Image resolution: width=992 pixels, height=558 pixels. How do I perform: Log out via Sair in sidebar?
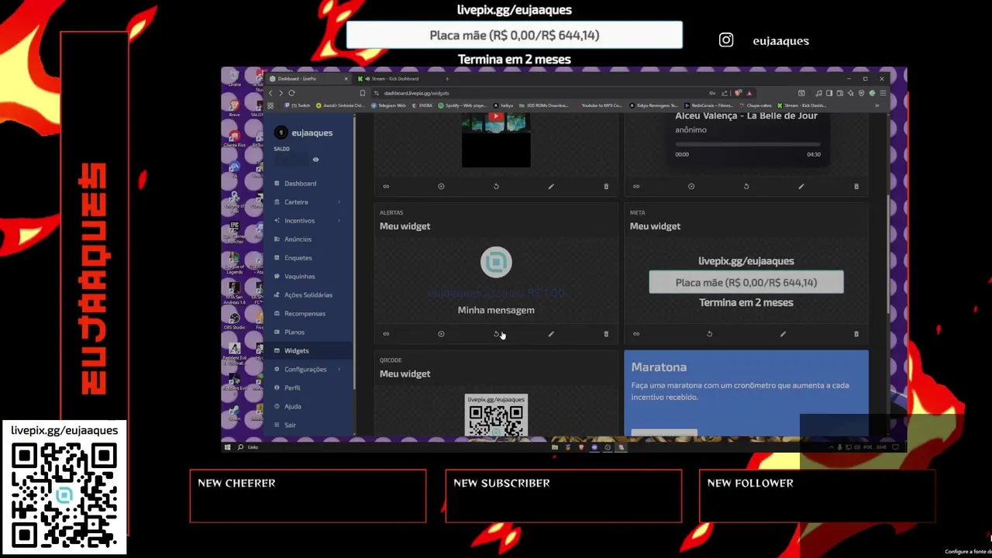coord(309,425)
